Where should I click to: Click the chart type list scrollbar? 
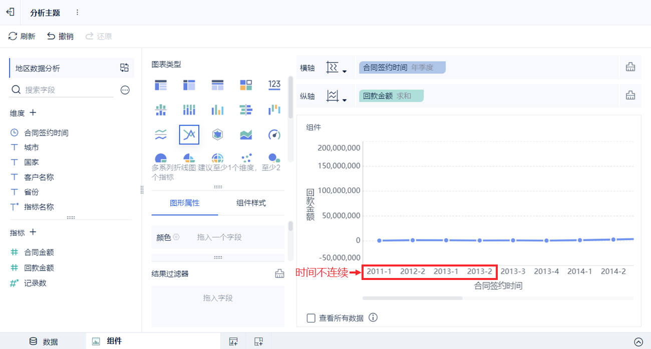290,97
